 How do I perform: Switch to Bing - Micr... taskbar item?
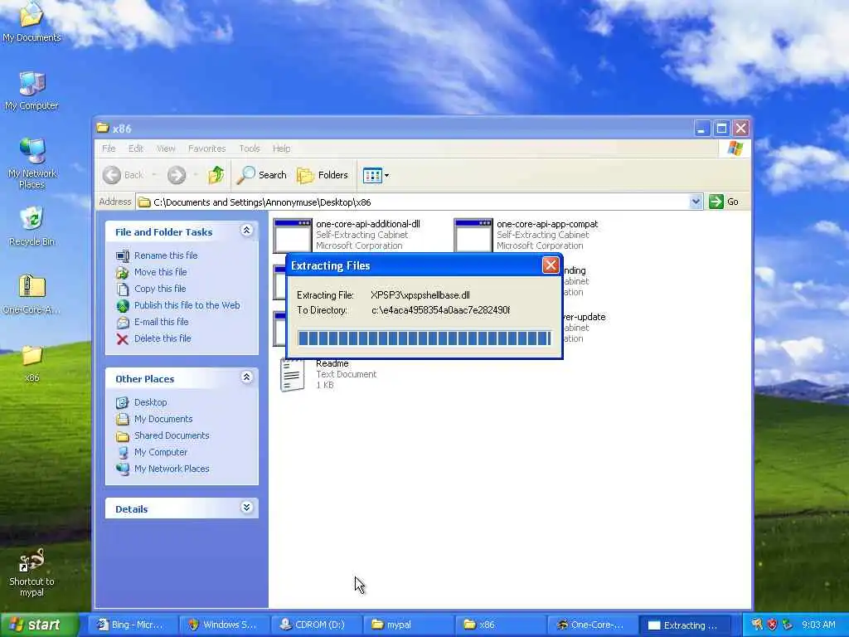132,625
